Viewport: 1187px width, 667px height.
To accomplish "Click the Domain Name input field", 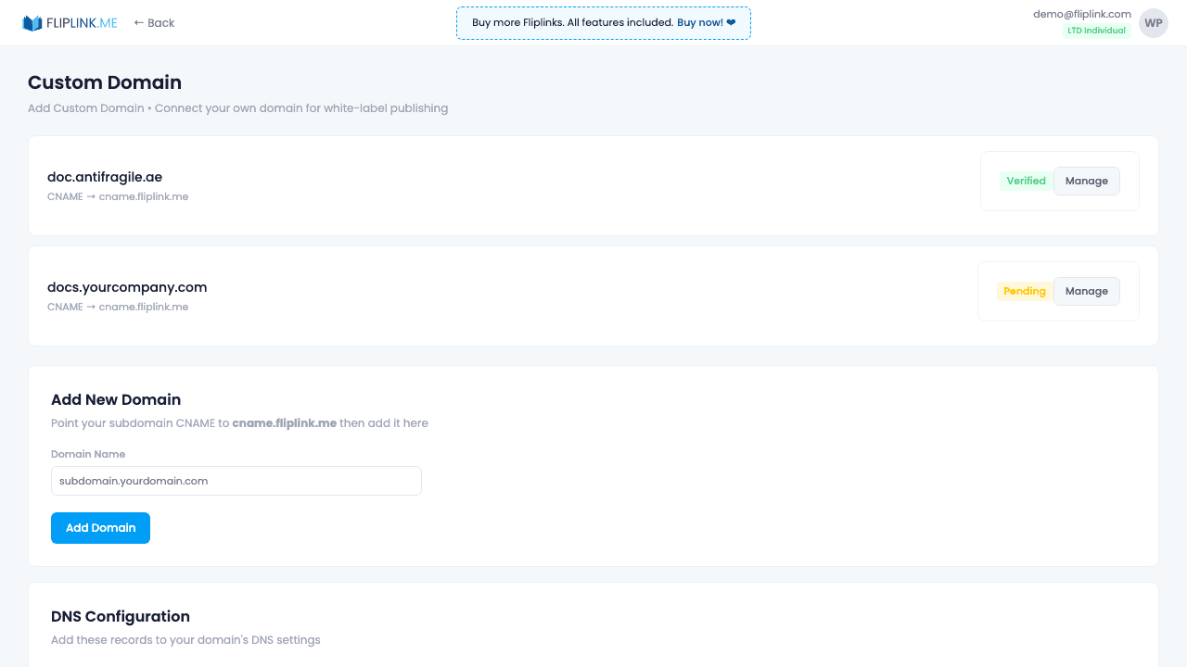I will 236,481.
